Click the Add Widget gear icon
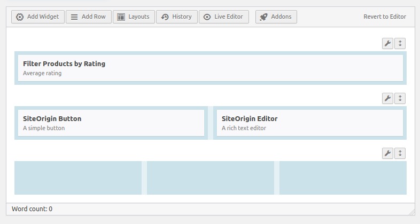The width and height of the screenshot is (420, 224). pyautogui.click(x=20, y=17)
